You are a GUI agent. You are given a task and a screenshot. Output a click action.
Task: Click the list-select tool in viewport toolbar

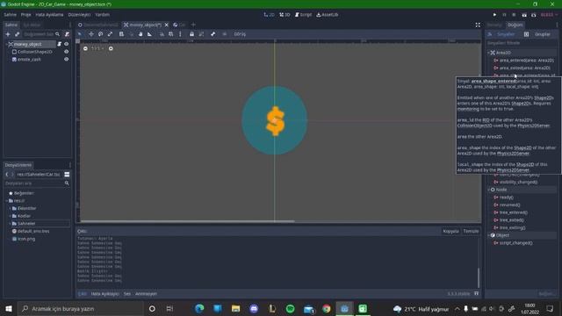point(121,34)
